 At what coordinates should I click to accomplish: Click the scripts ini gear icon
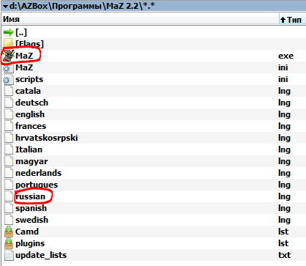coord(9,79)
